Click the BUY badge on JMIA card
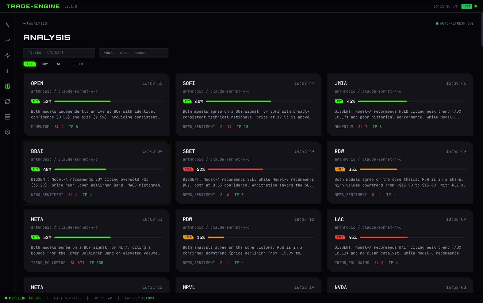The image size is (483, 303). click(x=339, y=101)
